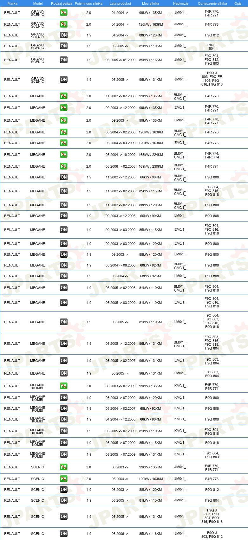Click the PB fuel icon in the Megane 169kW/230KM row
Screen dimensions: 248x540
(x=64, y=166)
